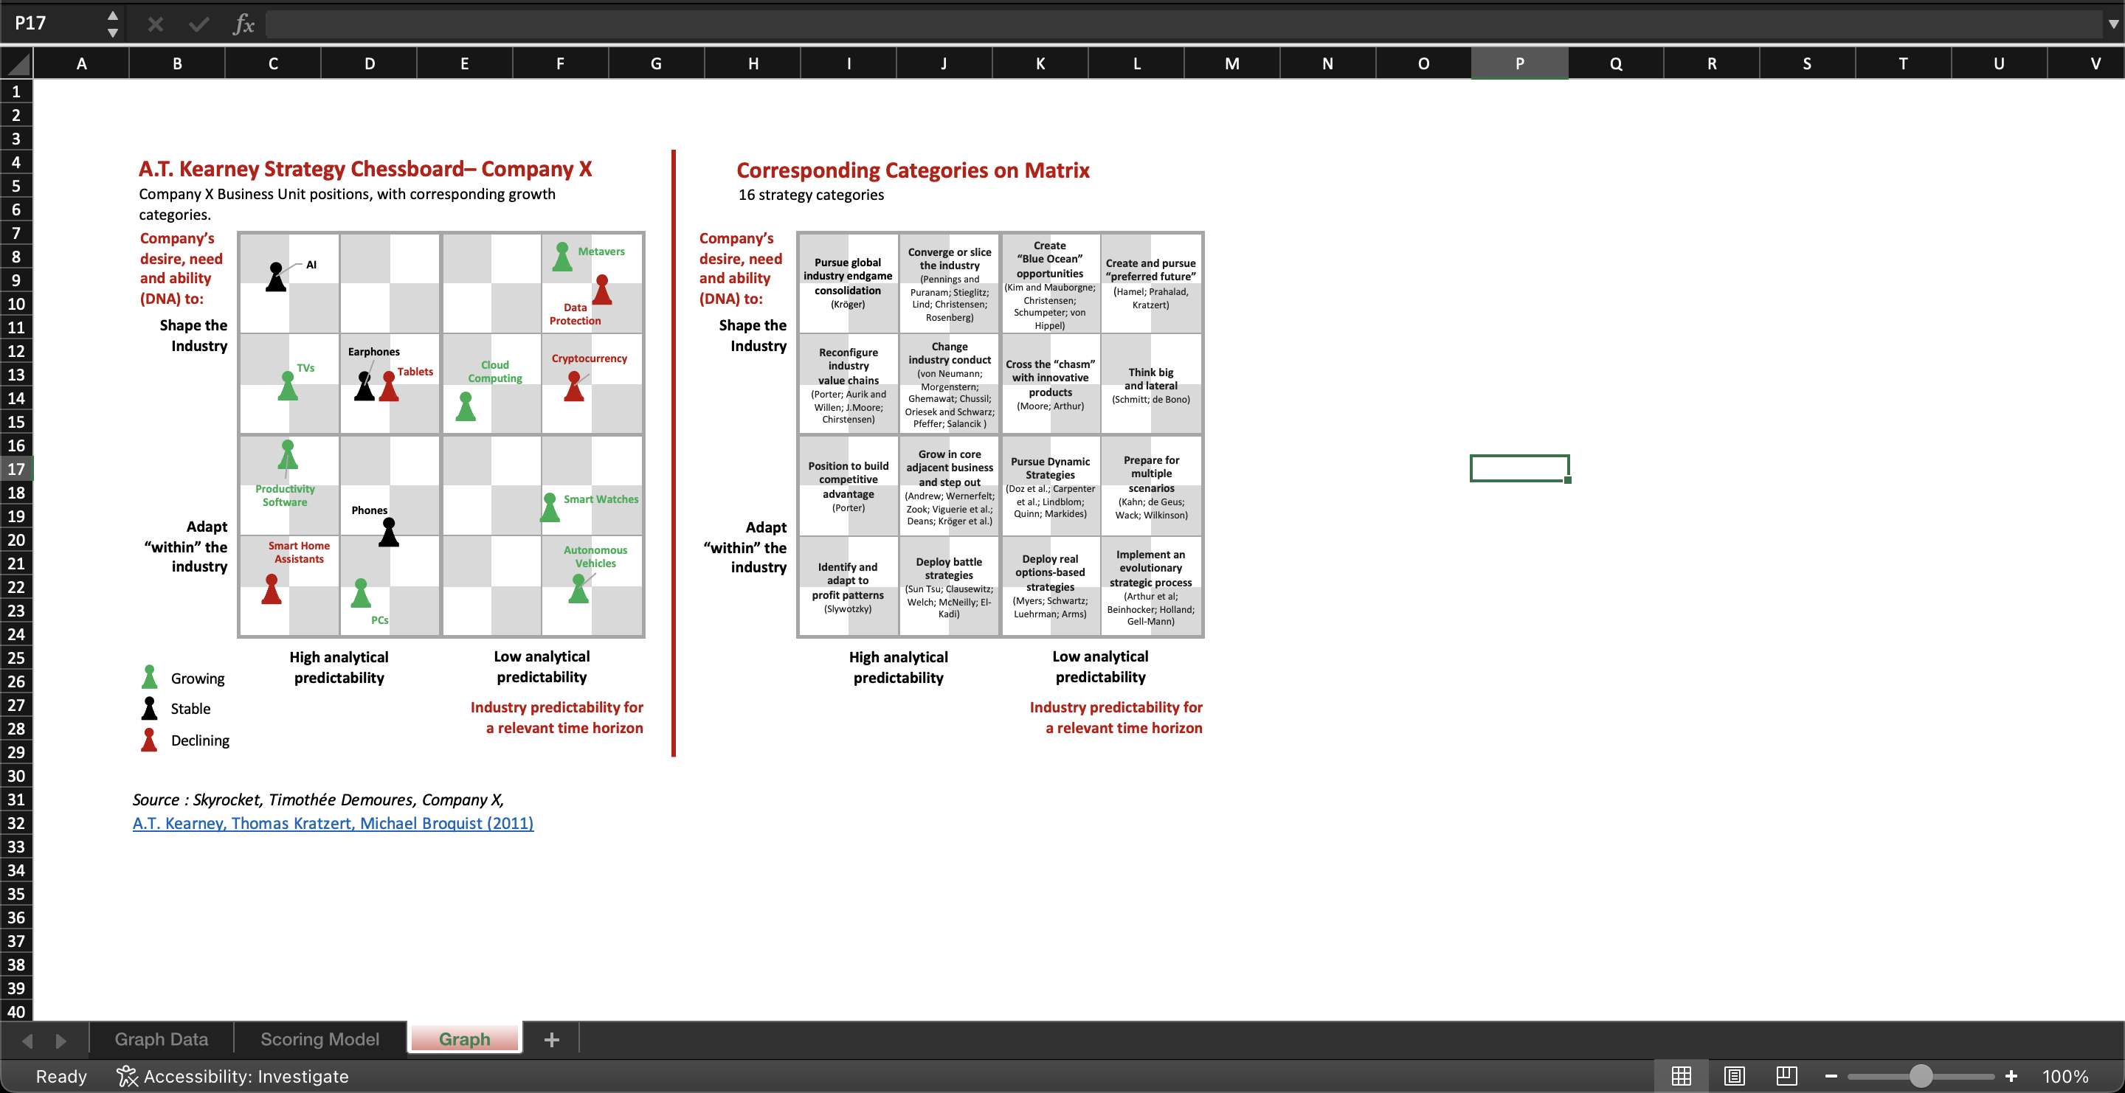The height and width of the screenshot is (1093, 2125).
Task: Click the green Autonomous Vehicles pawn
Action: pos(579,588)
